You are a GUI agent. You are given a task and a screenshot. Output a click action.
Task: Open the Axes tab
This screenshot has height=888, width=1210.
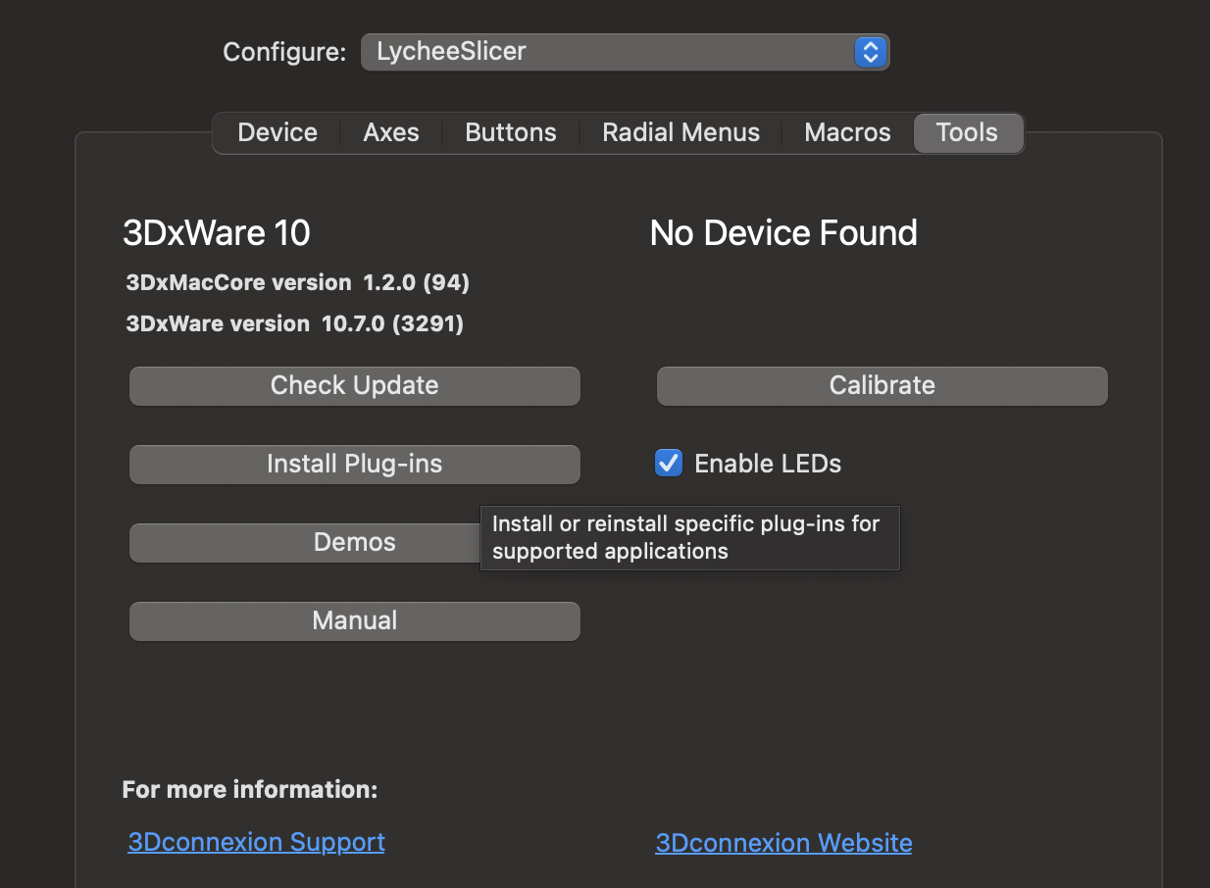click(x=390, y=131)
